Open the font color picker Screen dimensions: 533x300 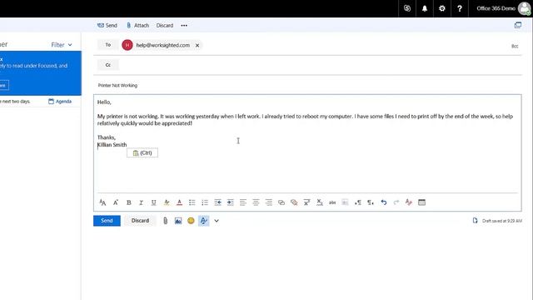[x=180, y=202]
